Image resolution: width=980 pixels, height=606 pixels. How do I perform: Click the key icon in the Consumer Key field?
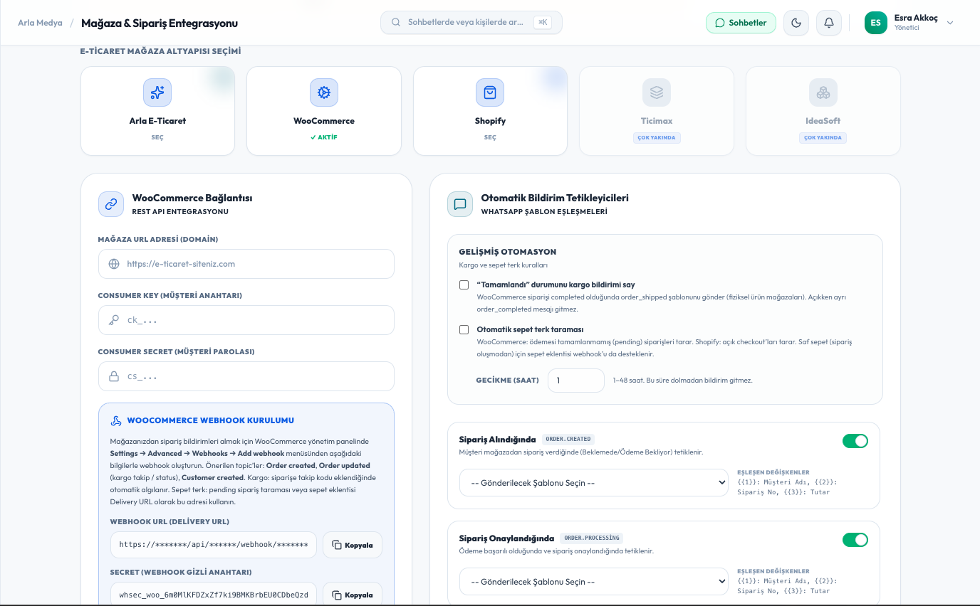114,320
